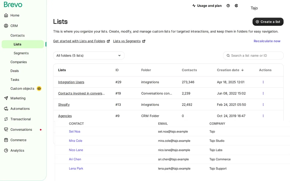Viewport: 290px width, 181px height.
Task: Open the Integration Users list
Action: pyautogui.click(x=71, y=82)
